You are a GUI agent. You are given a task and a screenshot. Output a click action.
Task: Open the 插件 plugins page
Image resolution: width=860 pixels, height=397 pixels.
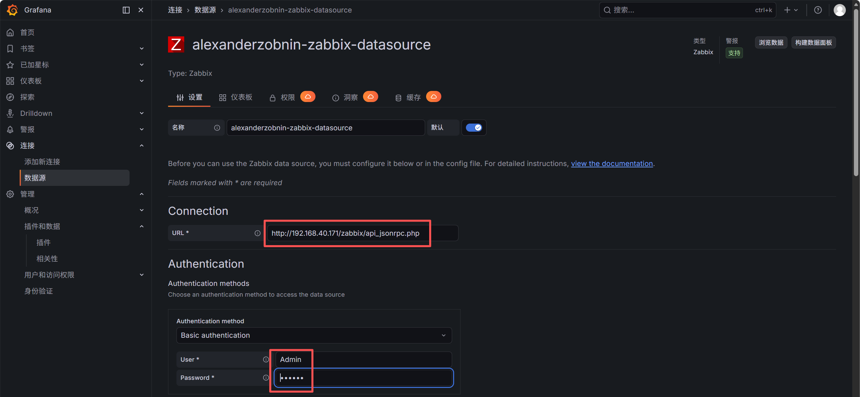44,242
